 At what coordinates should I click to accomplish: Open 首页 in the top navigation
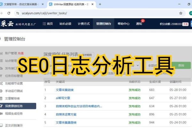tap(48, 24)
